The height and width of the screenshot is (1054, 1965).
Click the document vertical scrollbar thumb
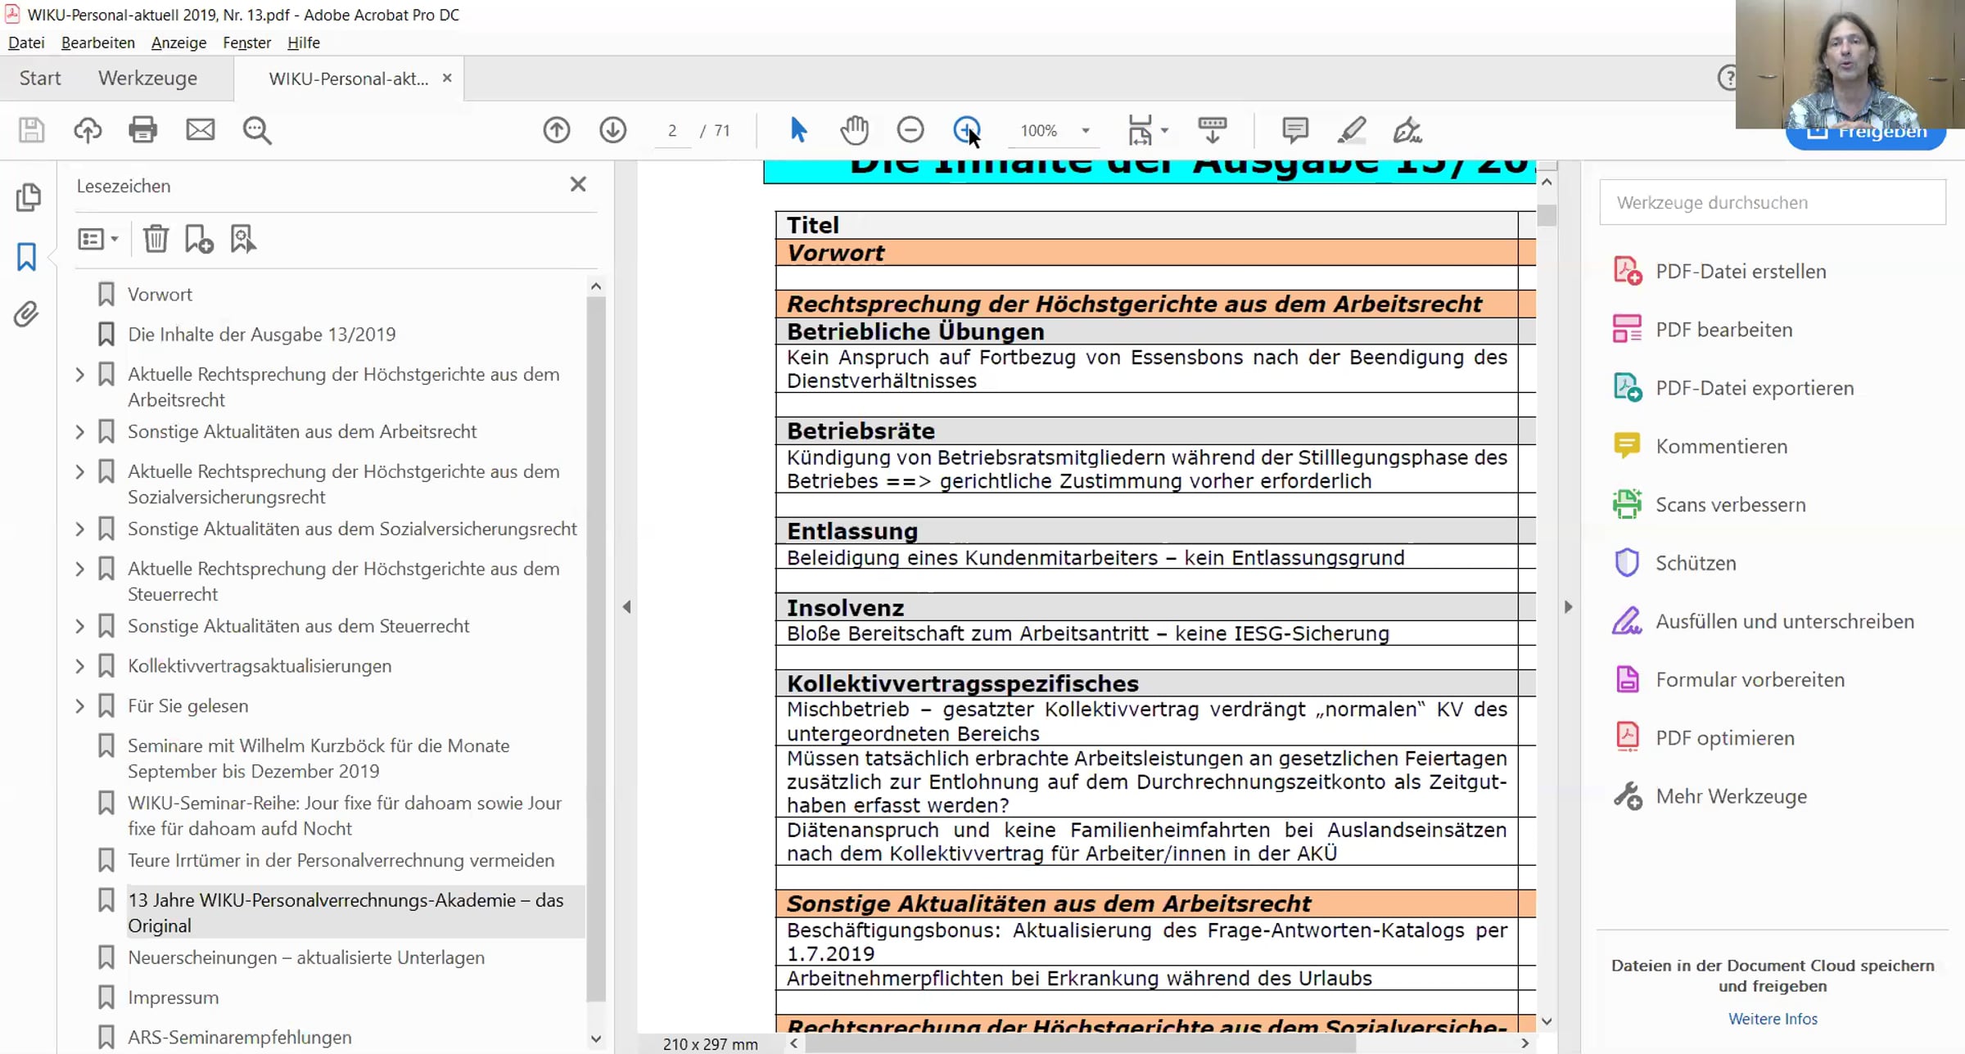coord(1547,214)
